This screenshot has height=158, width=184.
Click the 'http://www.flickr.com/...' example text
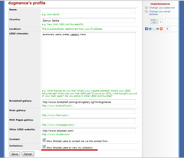coord(56,116)
